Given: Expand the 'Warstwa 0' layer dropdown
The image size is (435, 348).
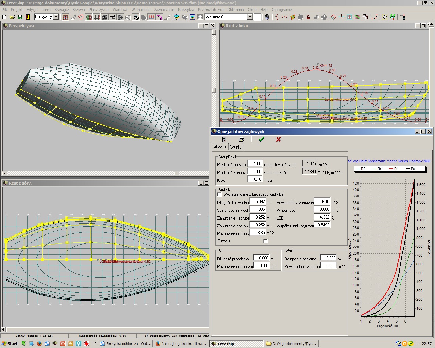Looking at the screenshot, I should point(250,17).
